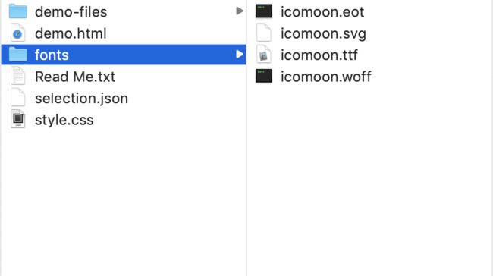493x276 pixels.
Task: Select icomoon.svg in the fonts column
Action: [324, 33]
